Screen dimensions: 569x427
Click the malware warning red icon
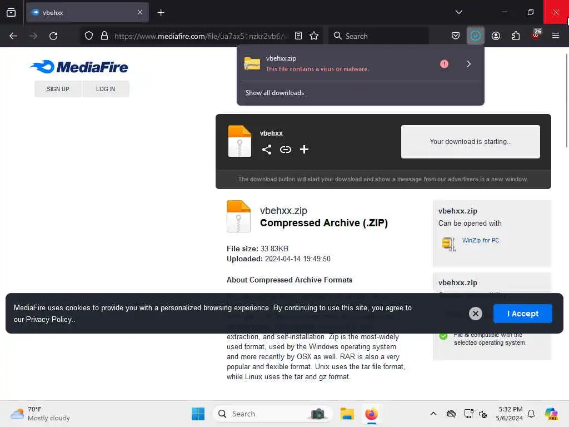coord(444,64)
